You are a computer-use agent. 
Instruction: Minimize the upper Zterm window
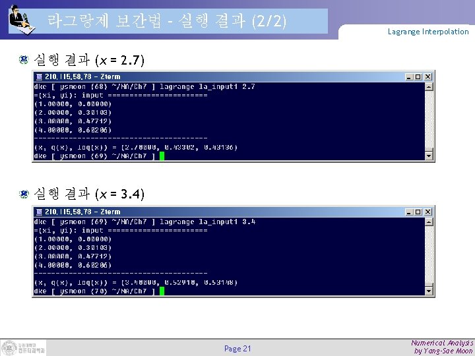(409, 77)
